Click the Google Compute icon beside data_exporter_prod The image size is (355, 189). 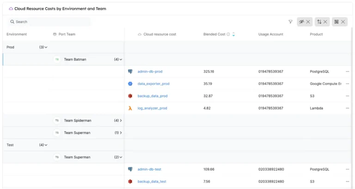pyautogui.click(x=130, y=84)
